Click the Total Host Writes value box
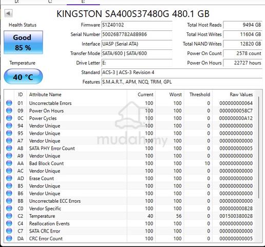Screen dimensions: 265x247 click(243, 34)
